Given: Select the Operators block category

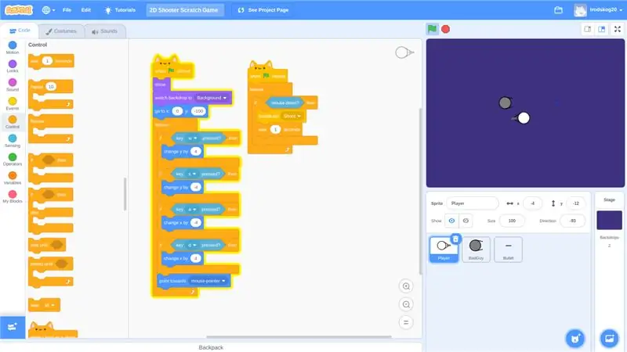Looking at the screenshot, I should point(13,160).
